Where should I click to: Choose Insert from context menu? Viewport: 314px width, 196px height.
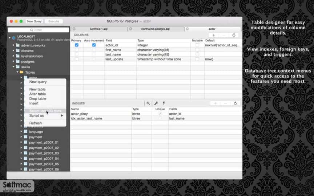[45, 103]
